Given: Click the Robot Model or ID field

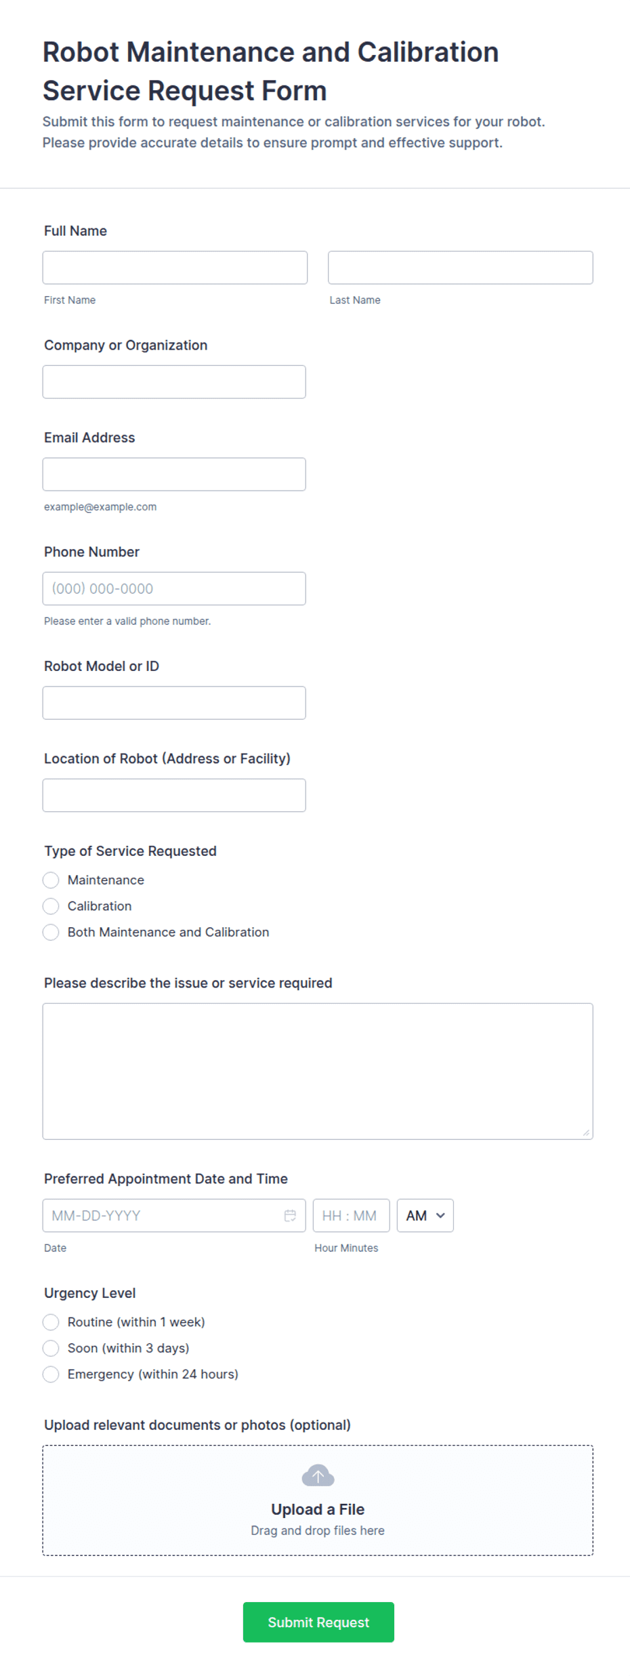Looking at the screenshot, I should (174, 702).
